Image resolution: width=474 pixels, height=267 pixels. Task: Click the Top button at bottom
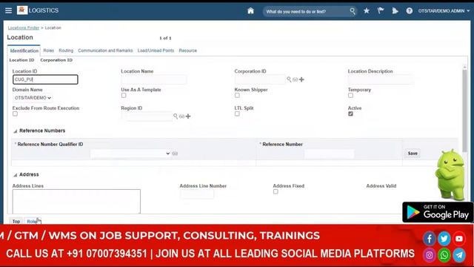[x=16, y=221]
